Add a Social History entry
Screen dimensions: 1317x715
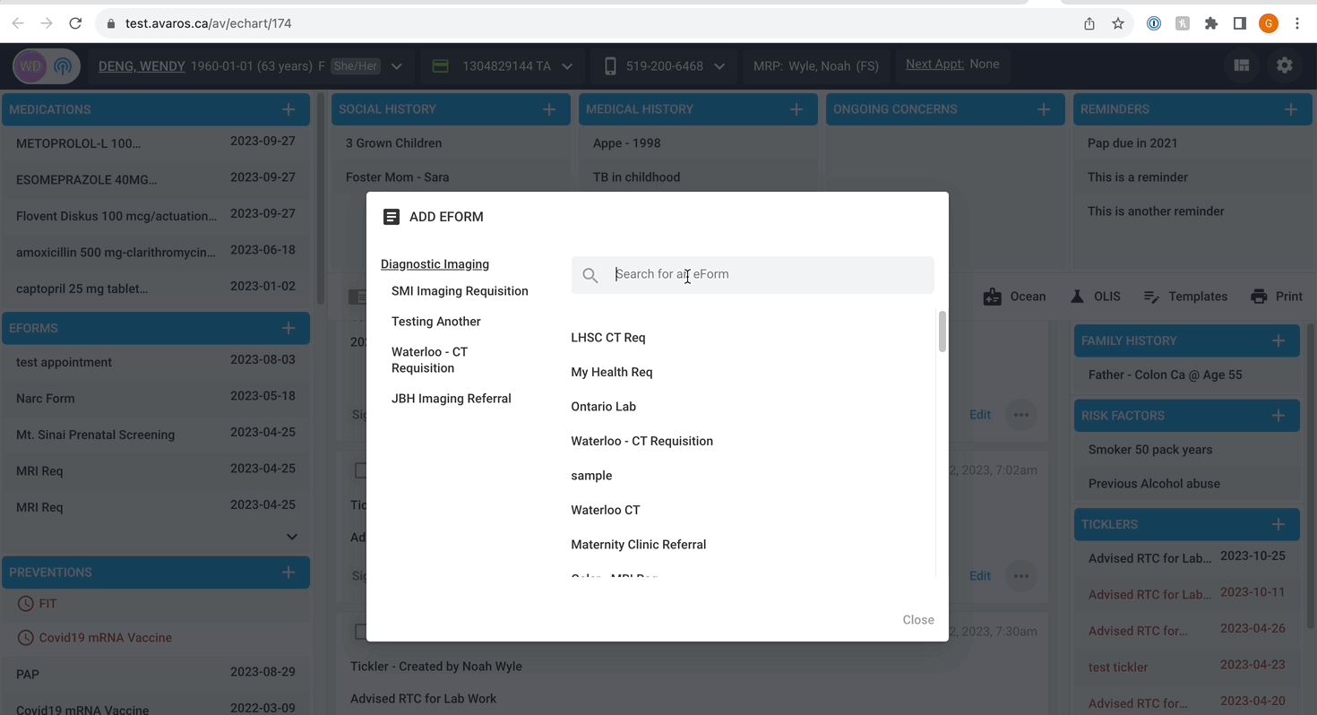point(549,109)
